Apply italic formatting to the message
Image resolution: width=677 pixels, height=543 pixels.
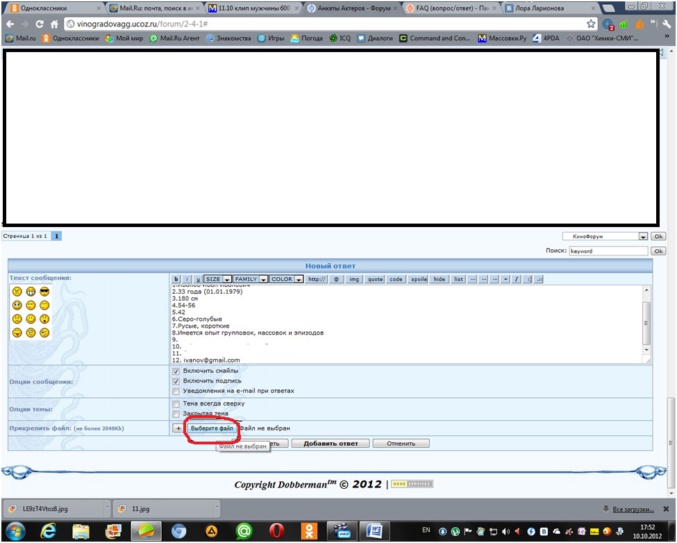pyautogui.click(x=187, y=279)
